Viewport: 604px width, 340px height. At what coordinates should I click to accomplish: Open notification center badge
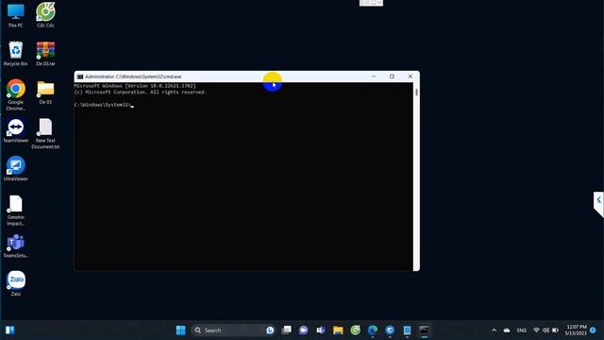coord(593,331)
